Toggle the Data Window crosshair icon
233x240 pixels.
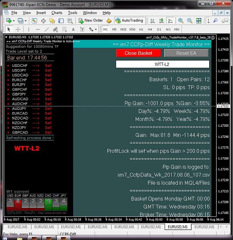43,21
